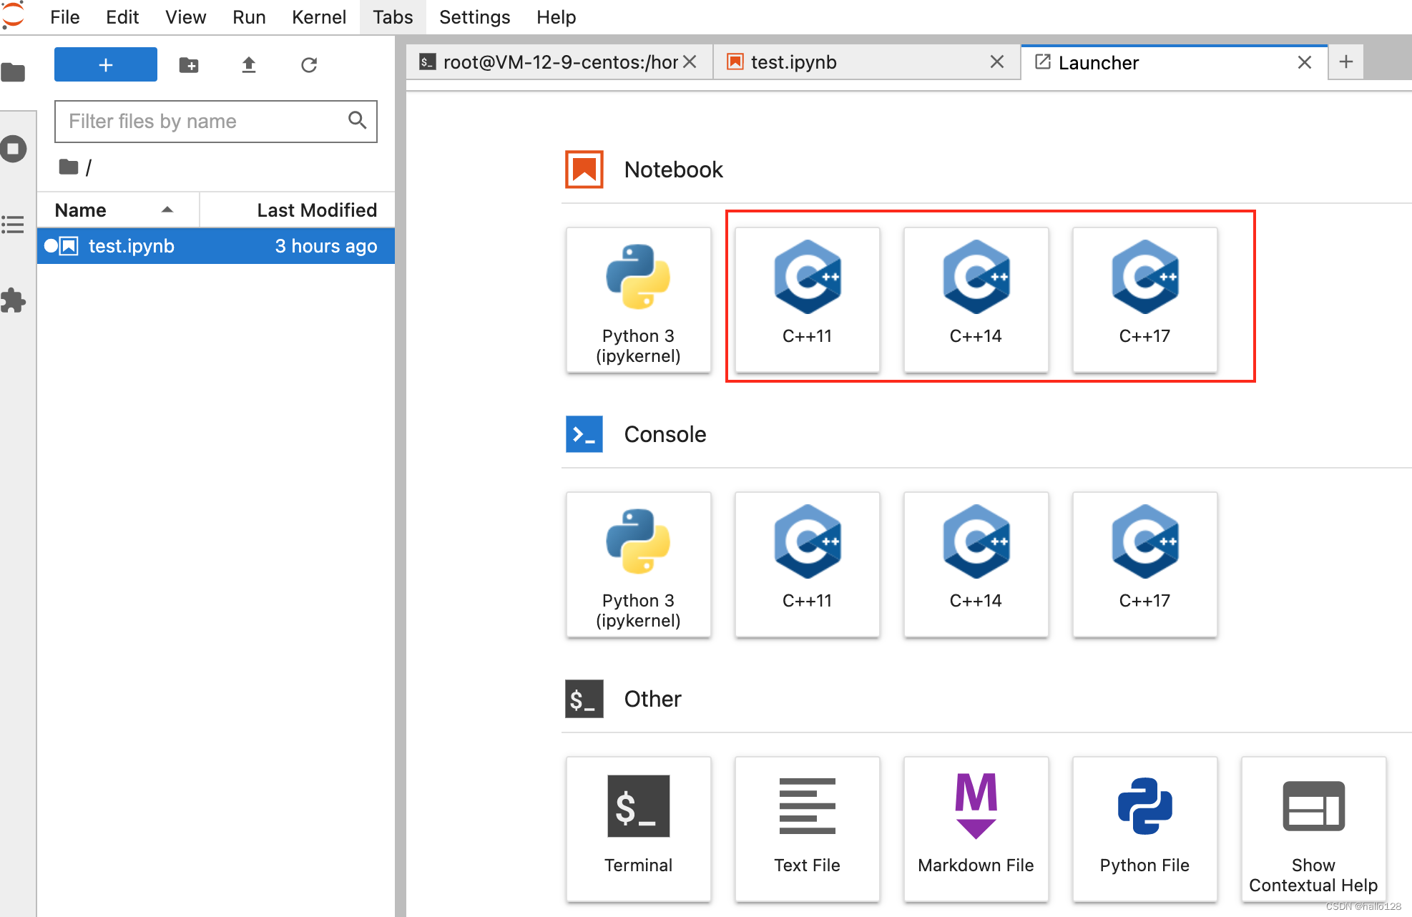
Task: Create a new Markdown File
Action: pyautogui.click(x=976, y=828)
